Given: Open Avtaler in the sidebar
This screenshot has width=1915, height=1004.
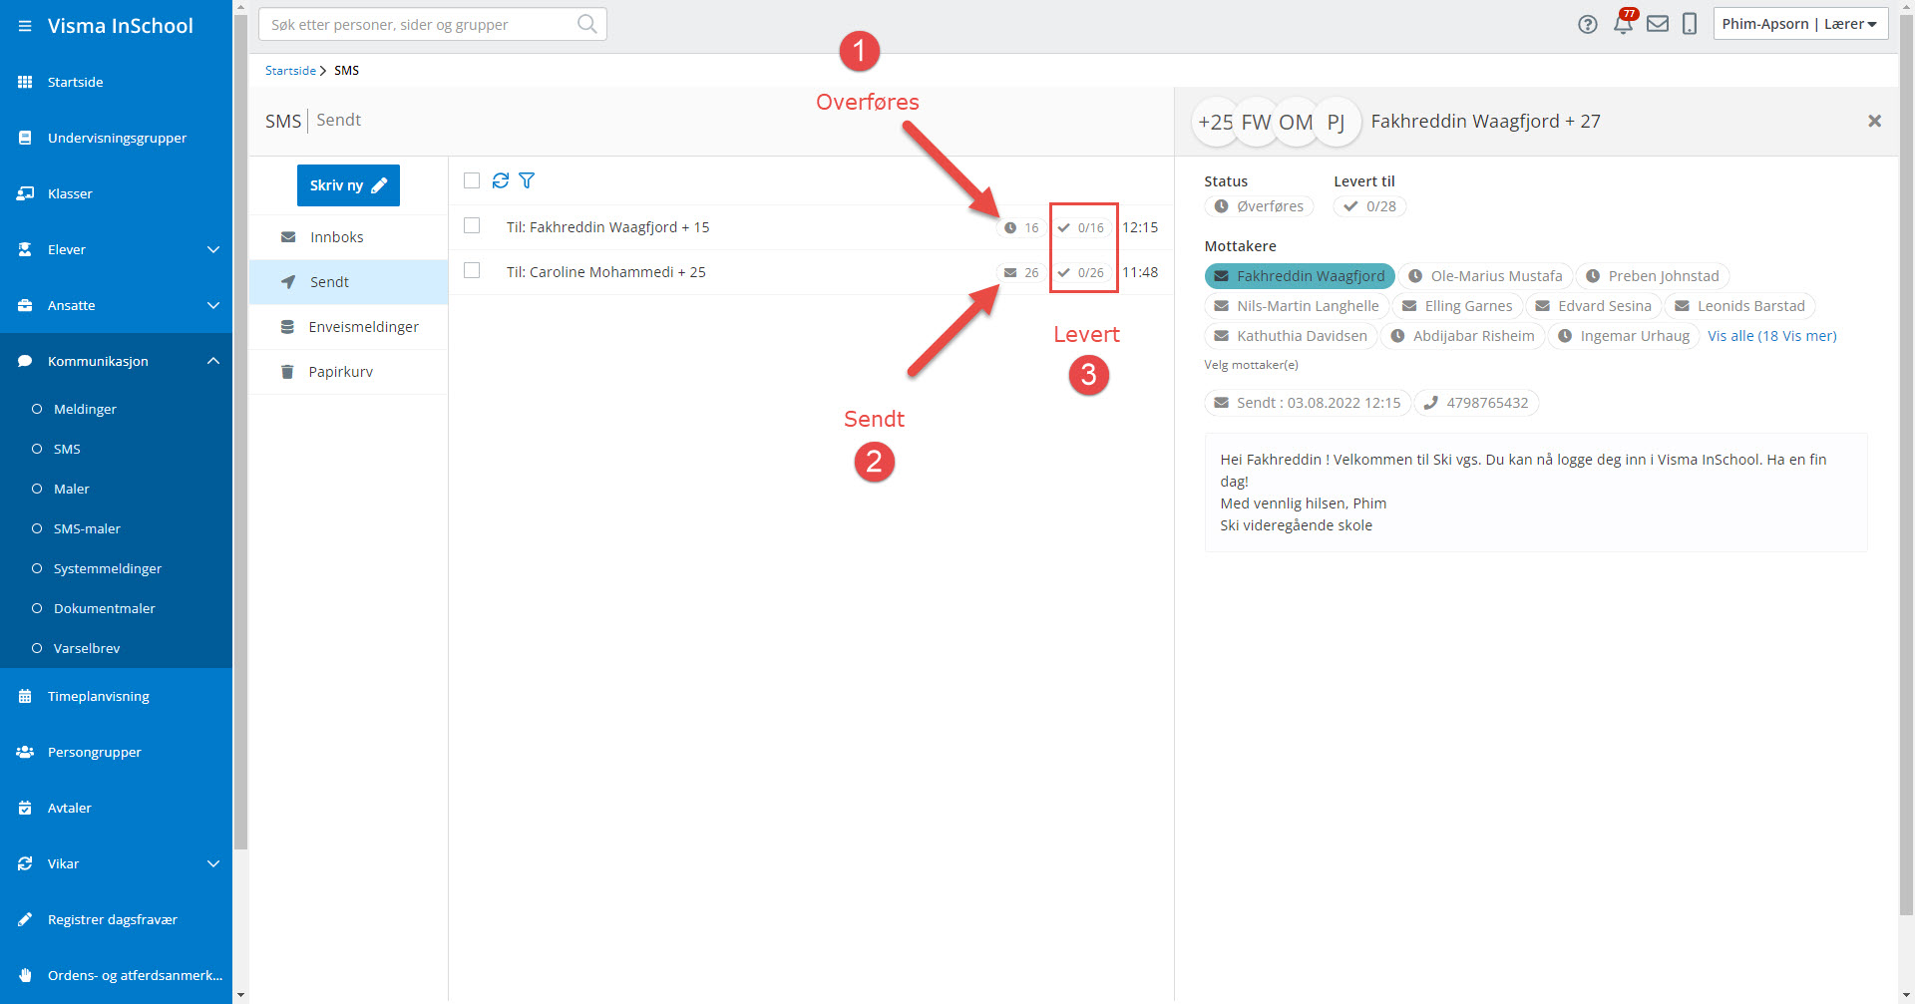Looking at the screenshot, I should coord(116,808).
